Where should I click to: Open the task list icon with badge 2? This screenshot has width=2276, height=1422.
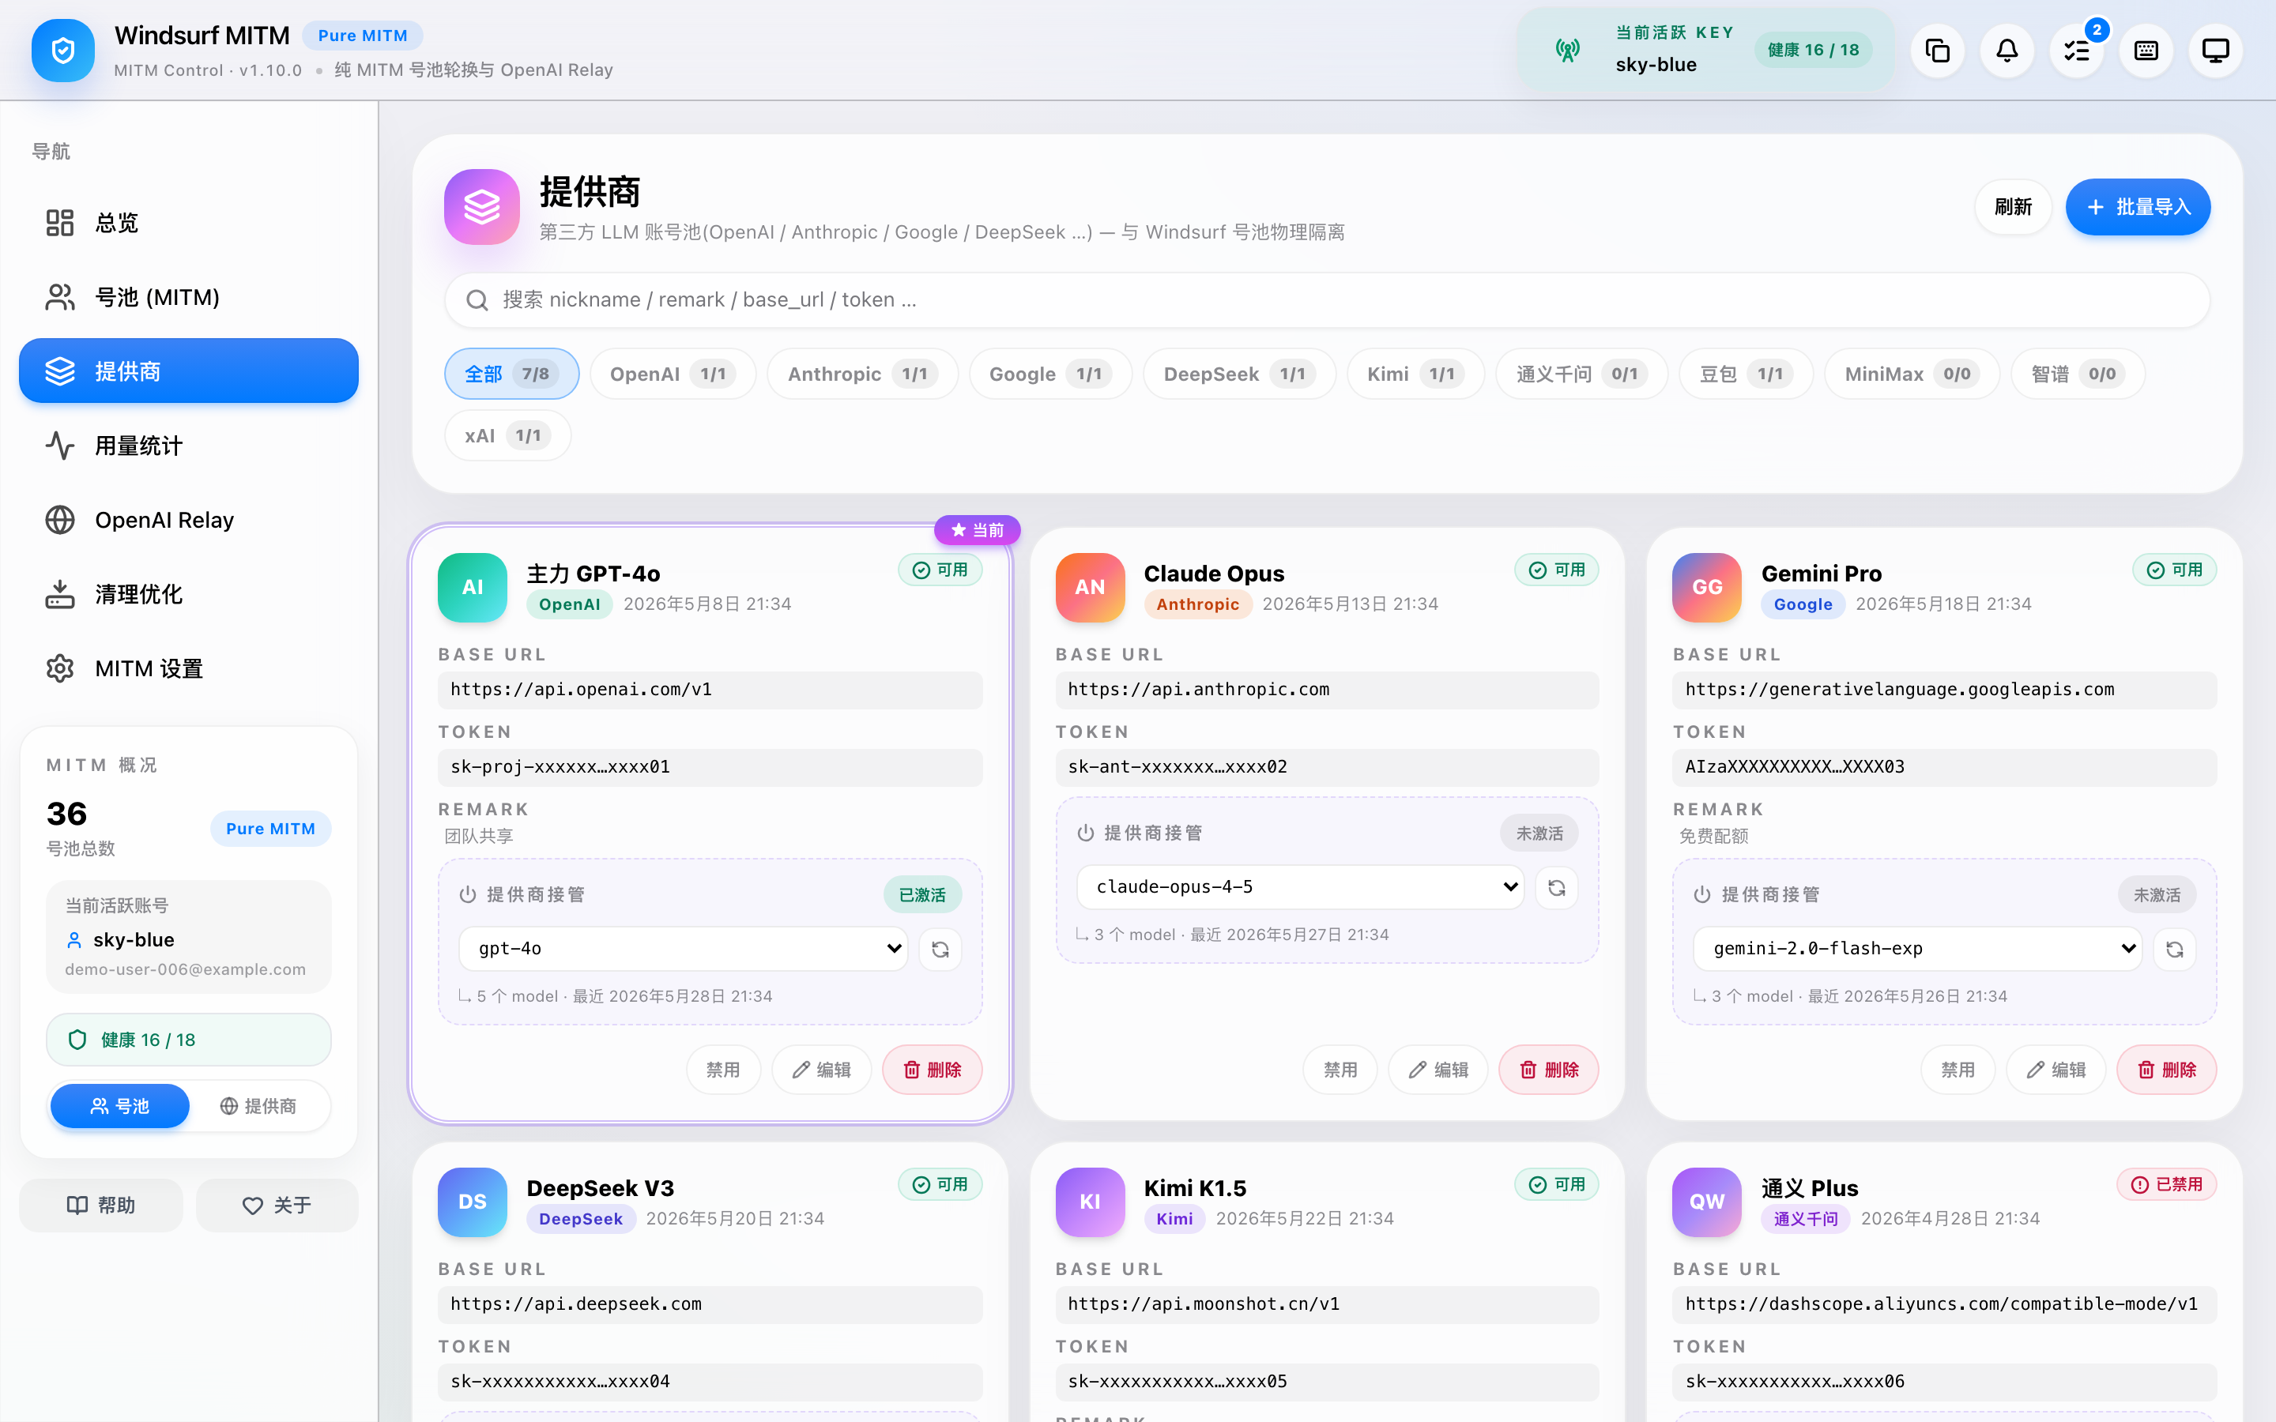click(2077, 51)
